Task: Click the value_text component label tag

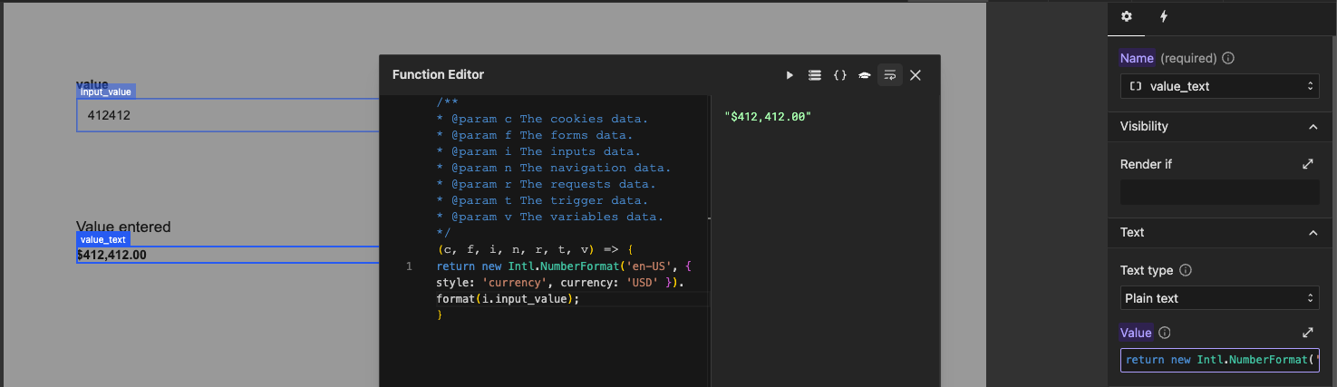Action: click(x=103, y=239)
